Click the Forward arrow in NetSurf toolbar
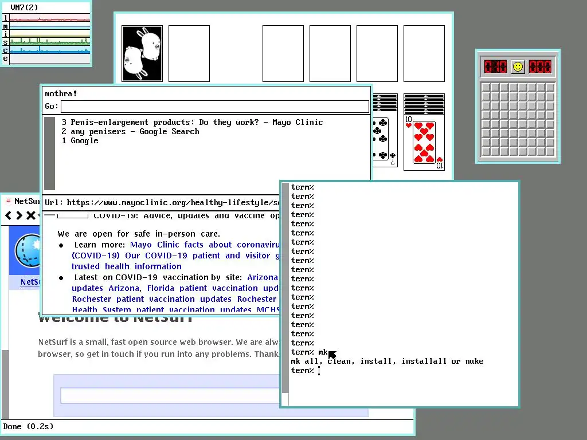 tap(19, 215)
